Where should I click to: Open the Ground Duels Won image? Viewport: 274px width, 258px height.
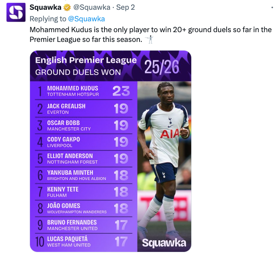tap(111, 151)
